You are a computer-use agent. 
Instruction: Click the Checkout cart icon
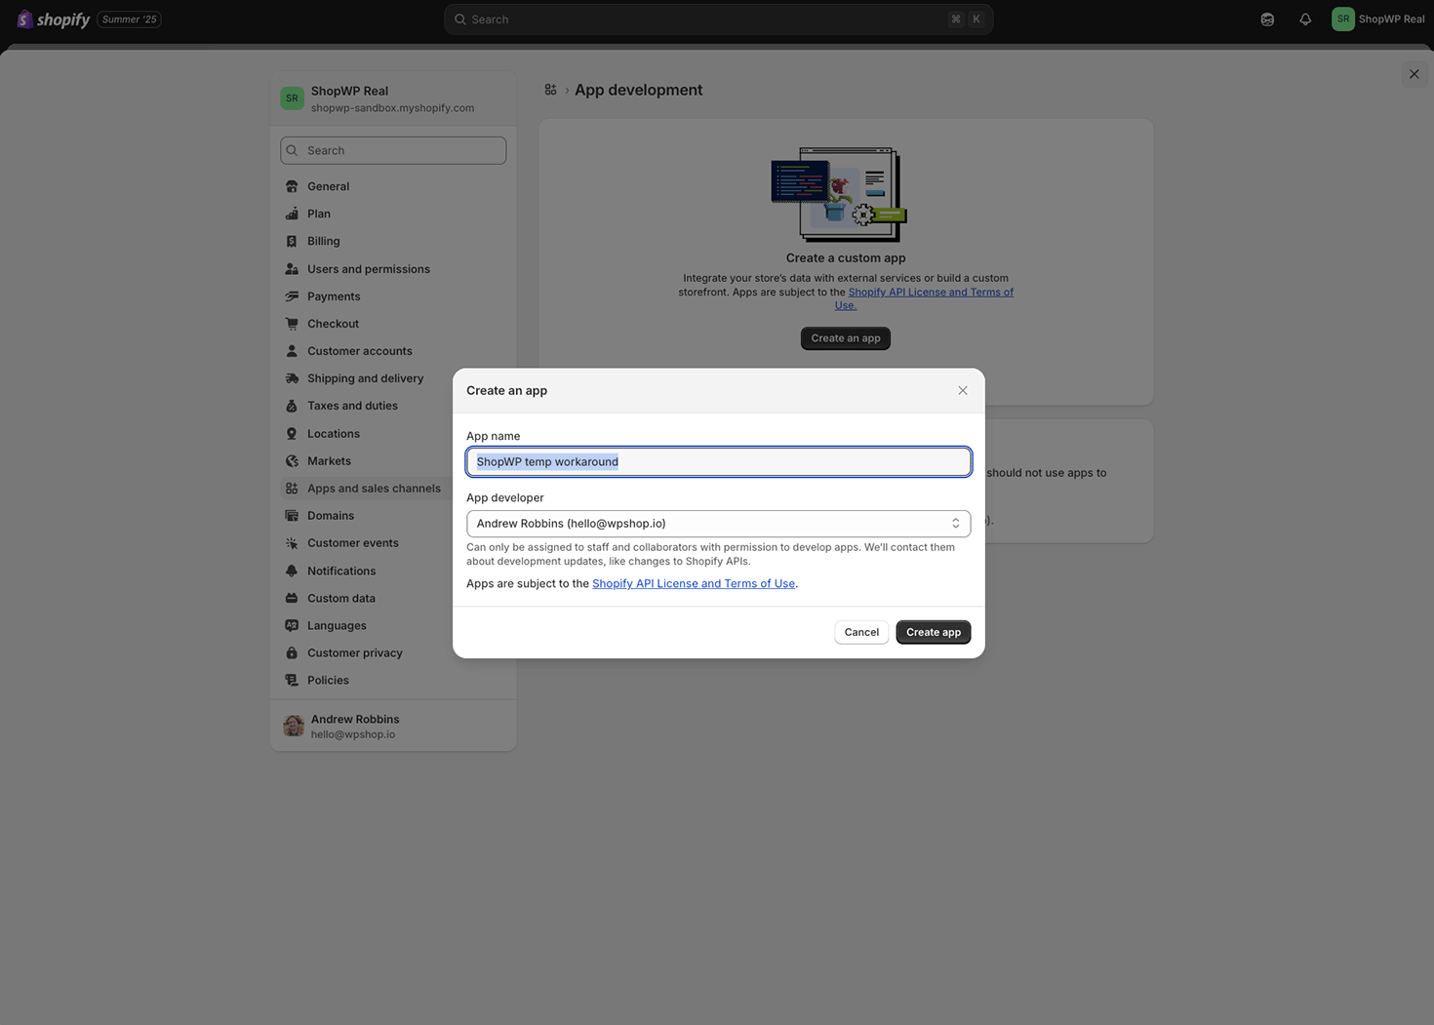[292, 324]
